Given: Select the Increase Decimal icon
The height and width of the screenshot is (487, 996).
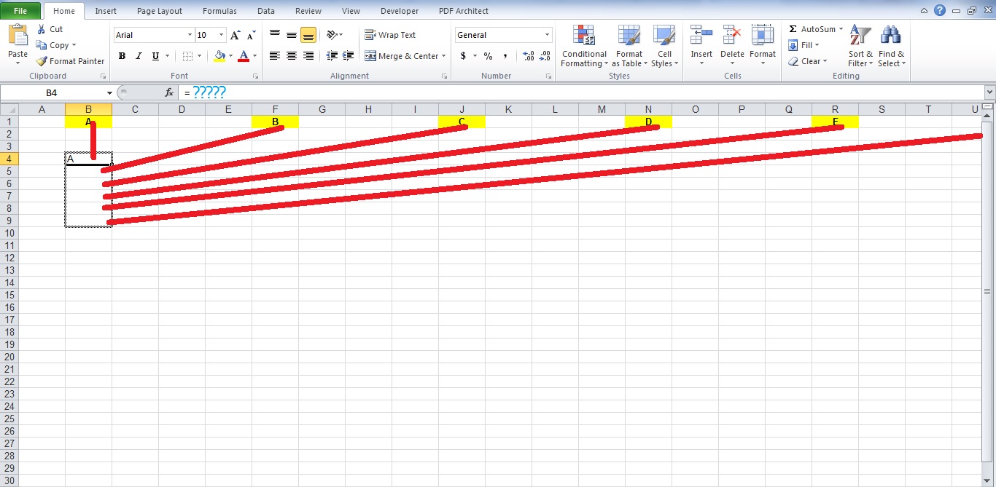Looking at the screenshot, I should click(529, 55).
